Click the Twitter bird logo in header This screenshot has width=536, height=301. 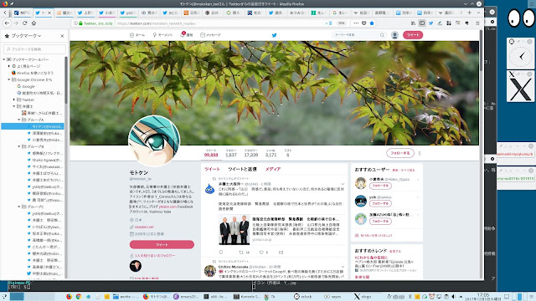click(274, 35)
